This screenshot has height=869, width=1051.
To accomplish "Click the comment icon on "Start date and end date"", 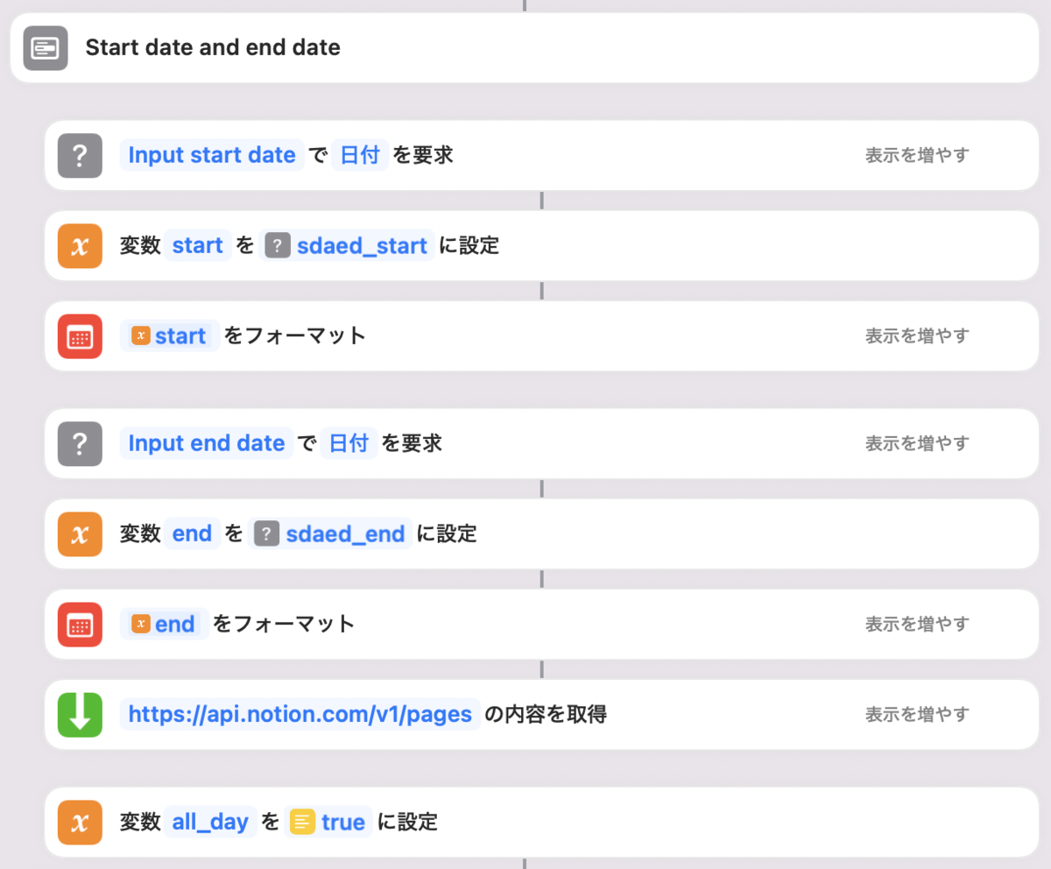I will pos(45,48).
